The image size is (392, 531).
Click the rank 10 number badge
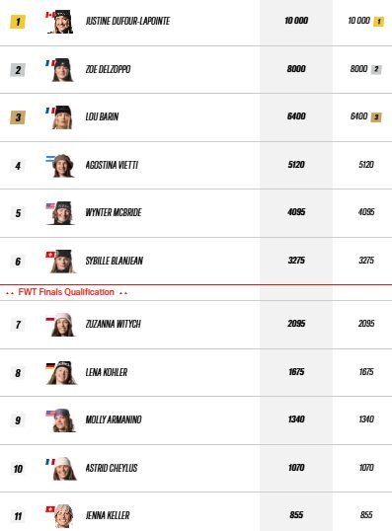tap(18, 469)
